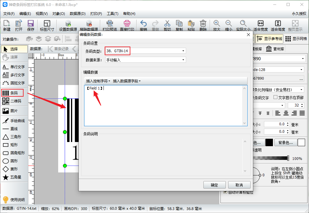
Task: Select the 圆弧文字 arc text tool
Action: pyautogui.click(x=14, y=83)
